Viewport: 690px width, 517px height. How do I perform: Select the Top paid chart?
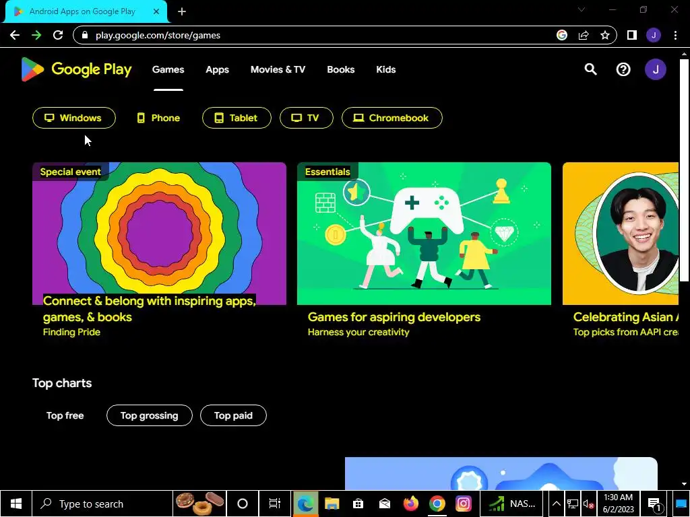click(233, 415)
